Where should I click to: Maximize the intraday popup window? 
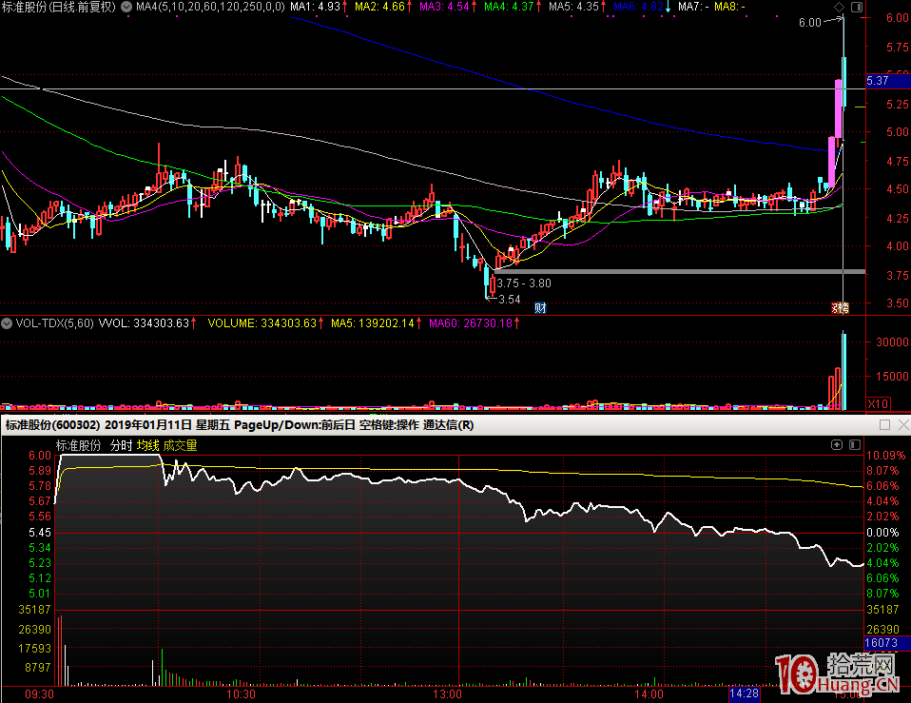click(x=884, y=424)
